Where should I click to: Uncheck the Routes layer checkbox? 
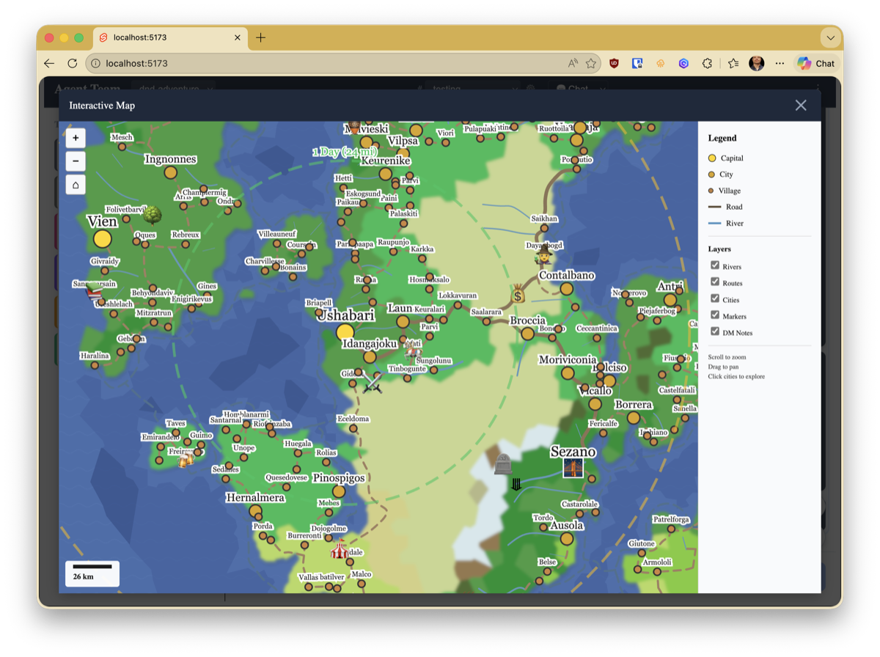[x=715, y=282]
